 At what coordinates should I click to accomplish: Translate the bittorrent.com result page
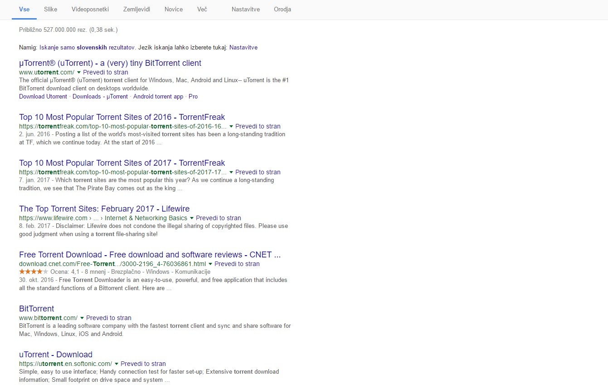point(109,318)
